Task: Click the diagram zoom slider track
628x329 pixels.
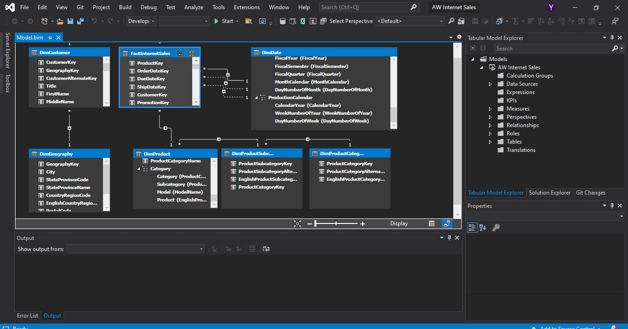Action: (337, 223)
